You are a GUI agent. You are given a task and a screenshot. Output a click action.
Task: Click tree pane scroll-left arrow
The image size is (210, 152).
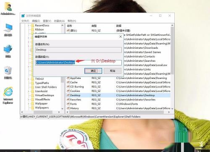click(x=22, y=112)
